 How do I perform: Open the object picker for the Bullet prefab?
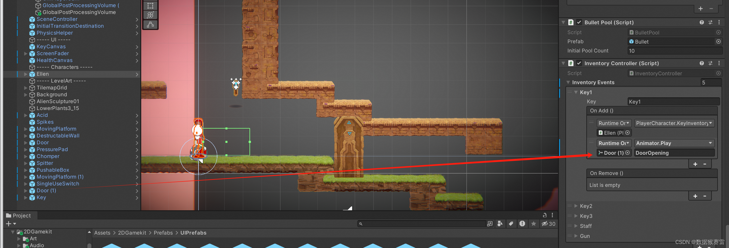pos(718,41)
